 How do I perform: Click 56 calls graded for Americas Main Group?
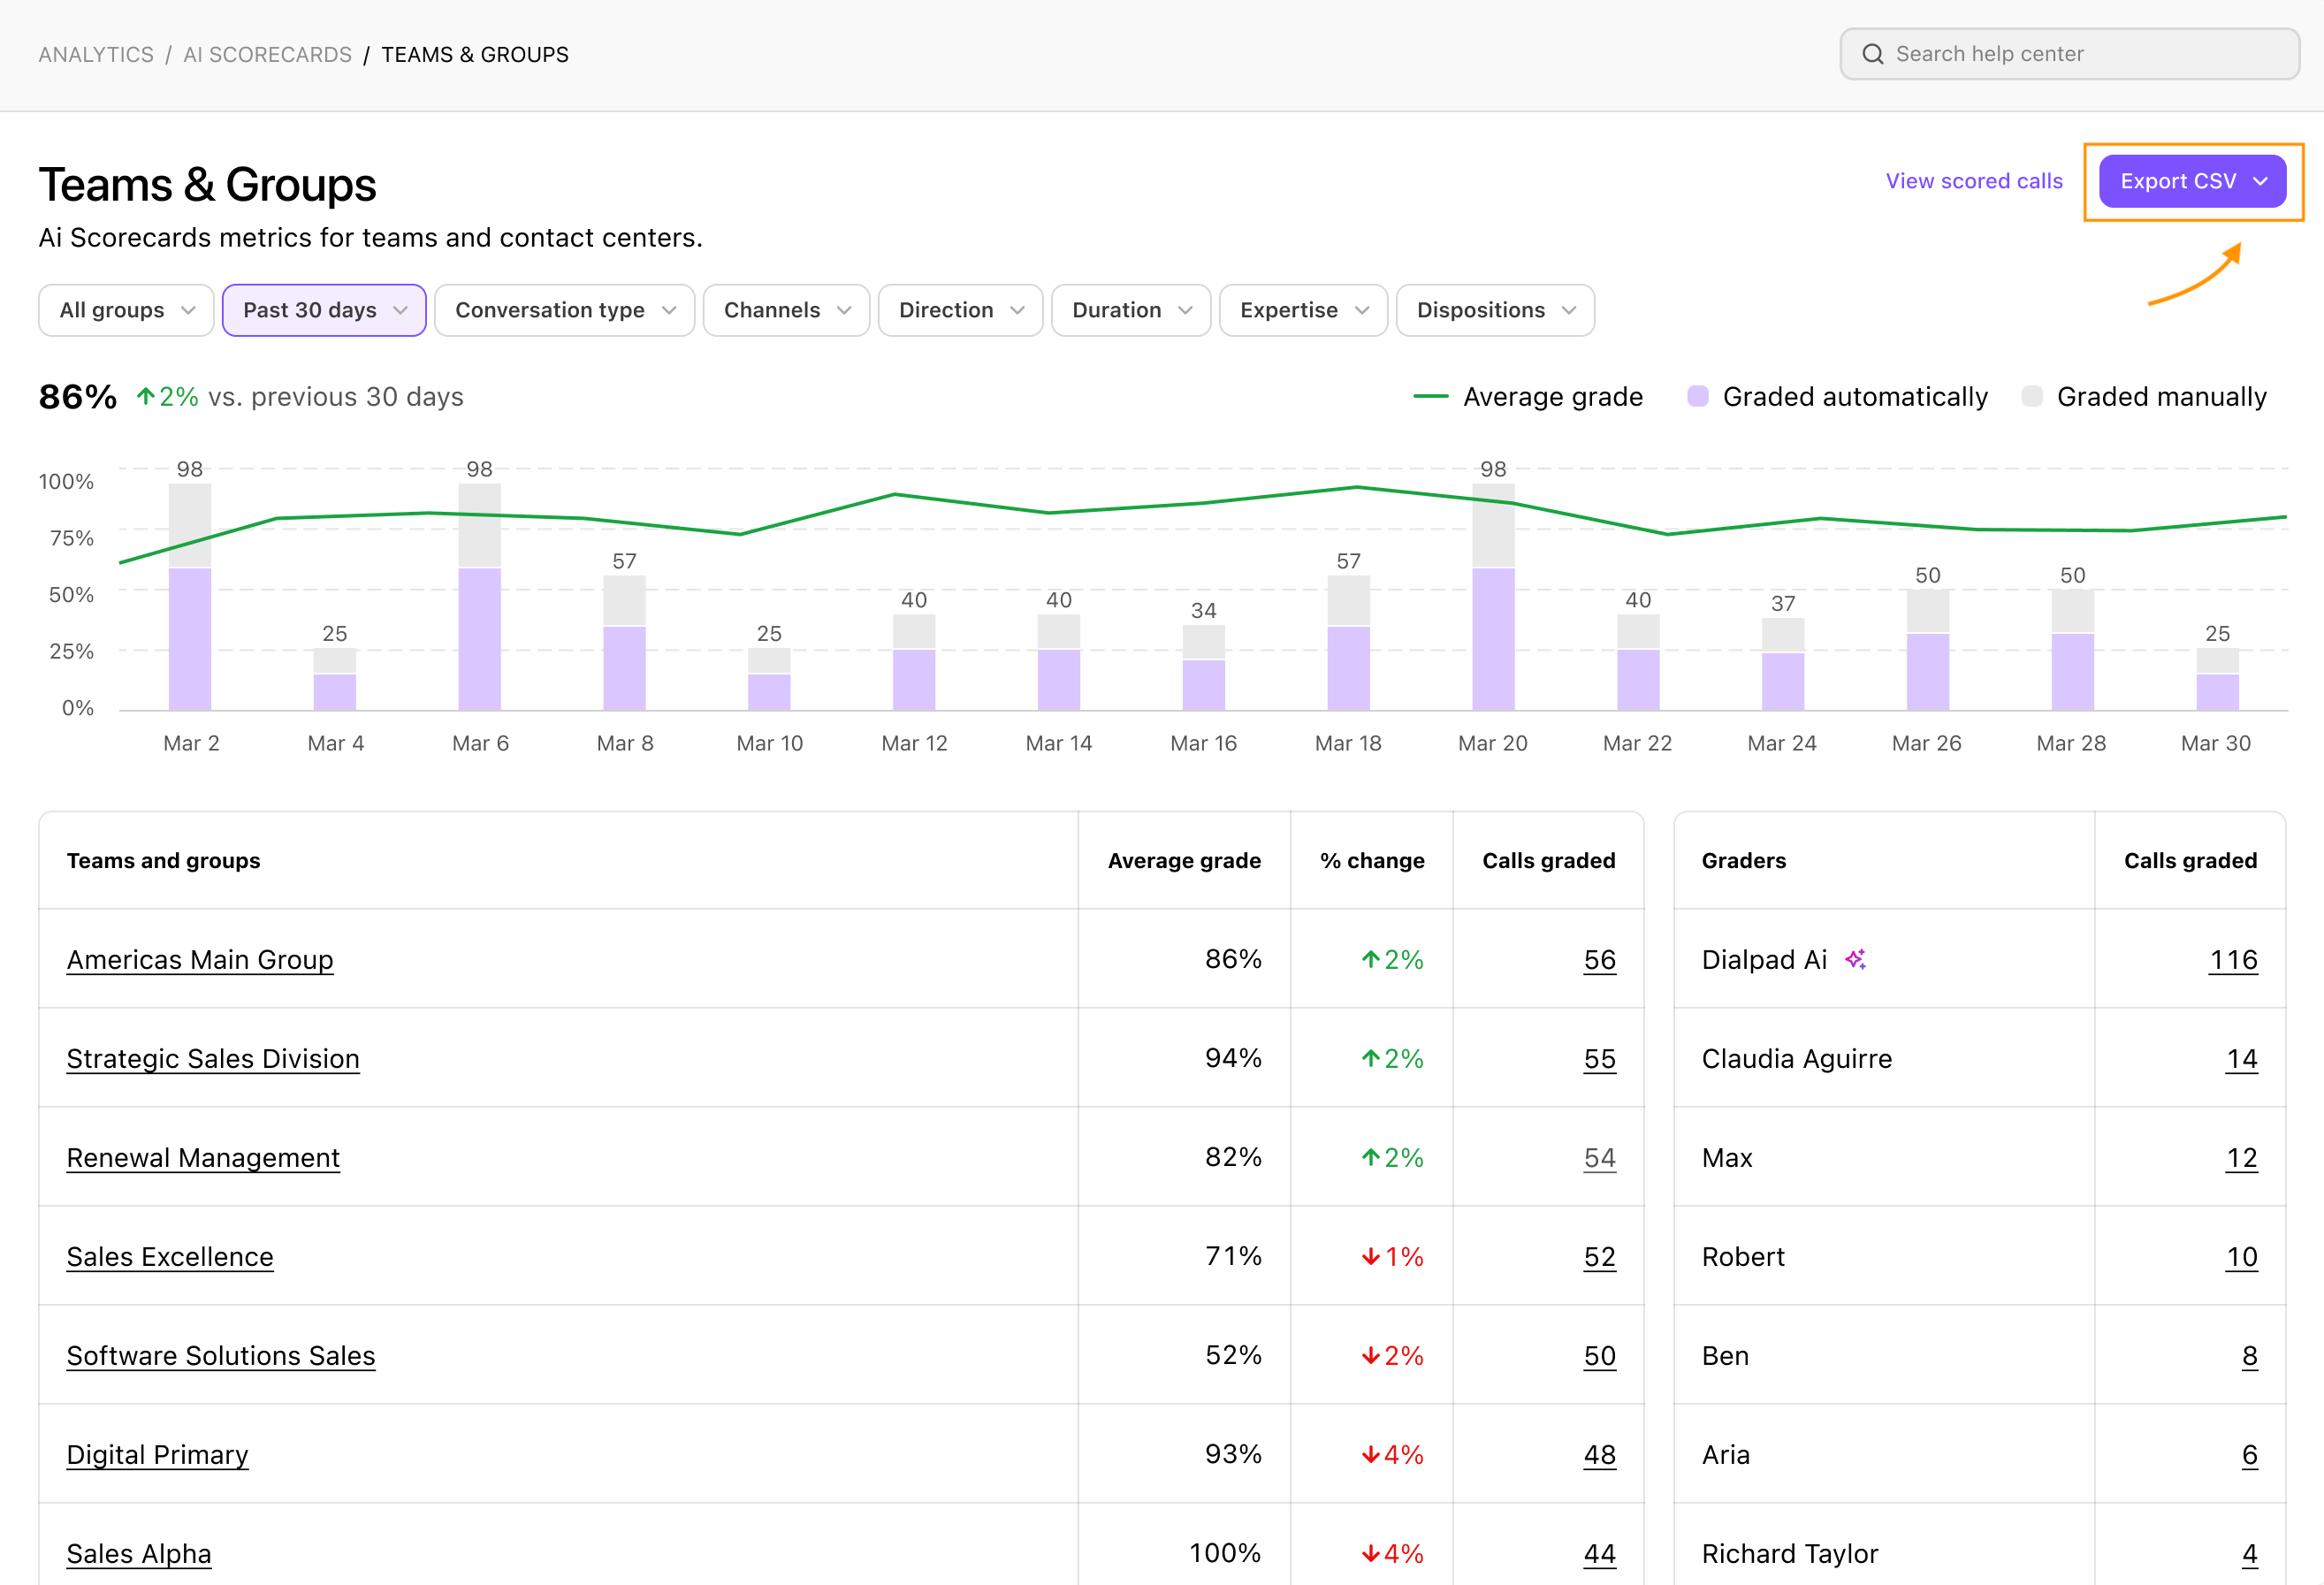click(x=1599, y=959)
